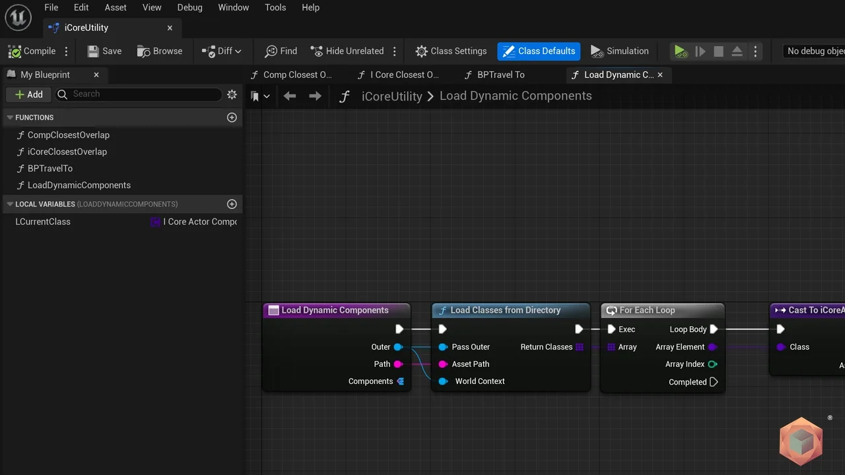Viewport: 845px width, 475px height.
Task: Click the green Play button
Action: tap(681, 51)
